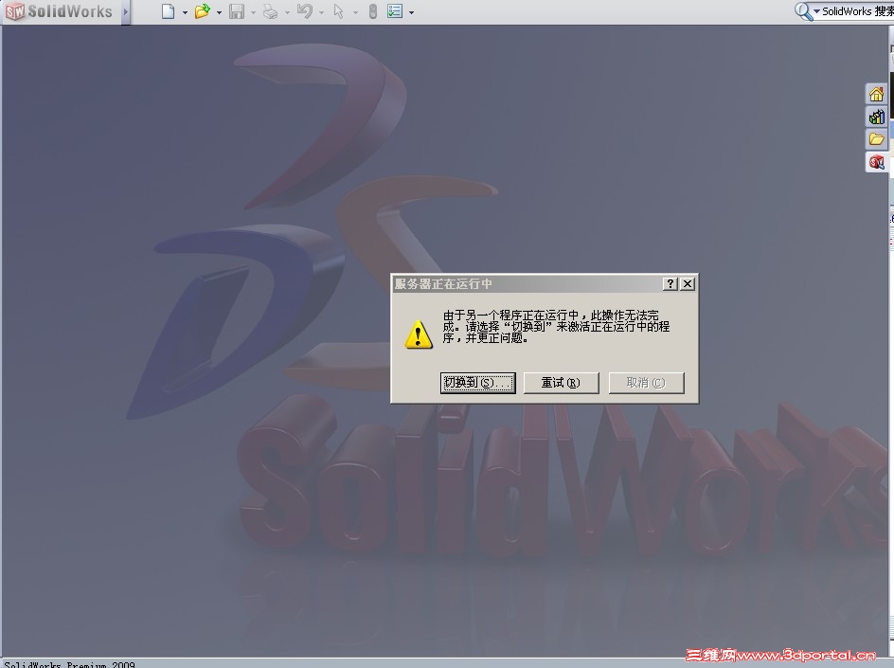Open the red SolidWorks task pane tab
Image resolution: width=894 pixels, height=668 pixels.
[x=876, y=162]
